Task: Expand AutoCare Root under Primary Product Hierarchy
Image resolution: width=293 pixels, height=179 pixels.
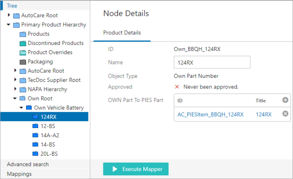Action: [x=16, y=71]
